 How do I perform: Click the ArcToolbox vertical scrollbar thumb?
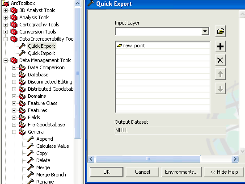pos(78,73)
